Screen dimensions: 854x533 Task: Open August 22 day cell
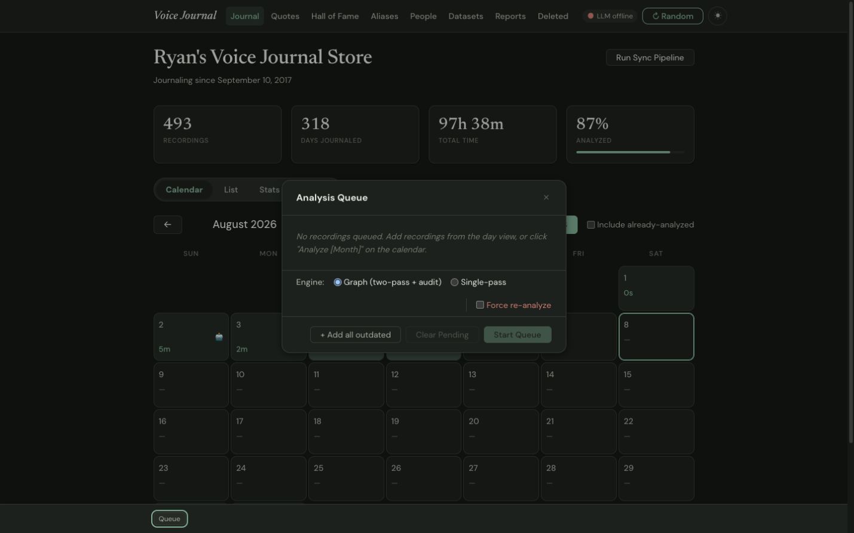(656, 432)
